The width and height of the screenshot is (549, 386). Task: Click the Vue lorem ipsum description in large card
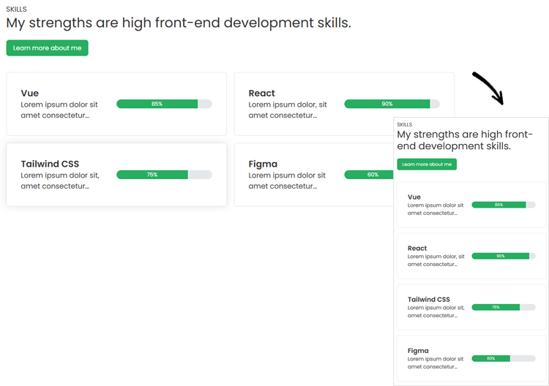click(x=59, y=110)
